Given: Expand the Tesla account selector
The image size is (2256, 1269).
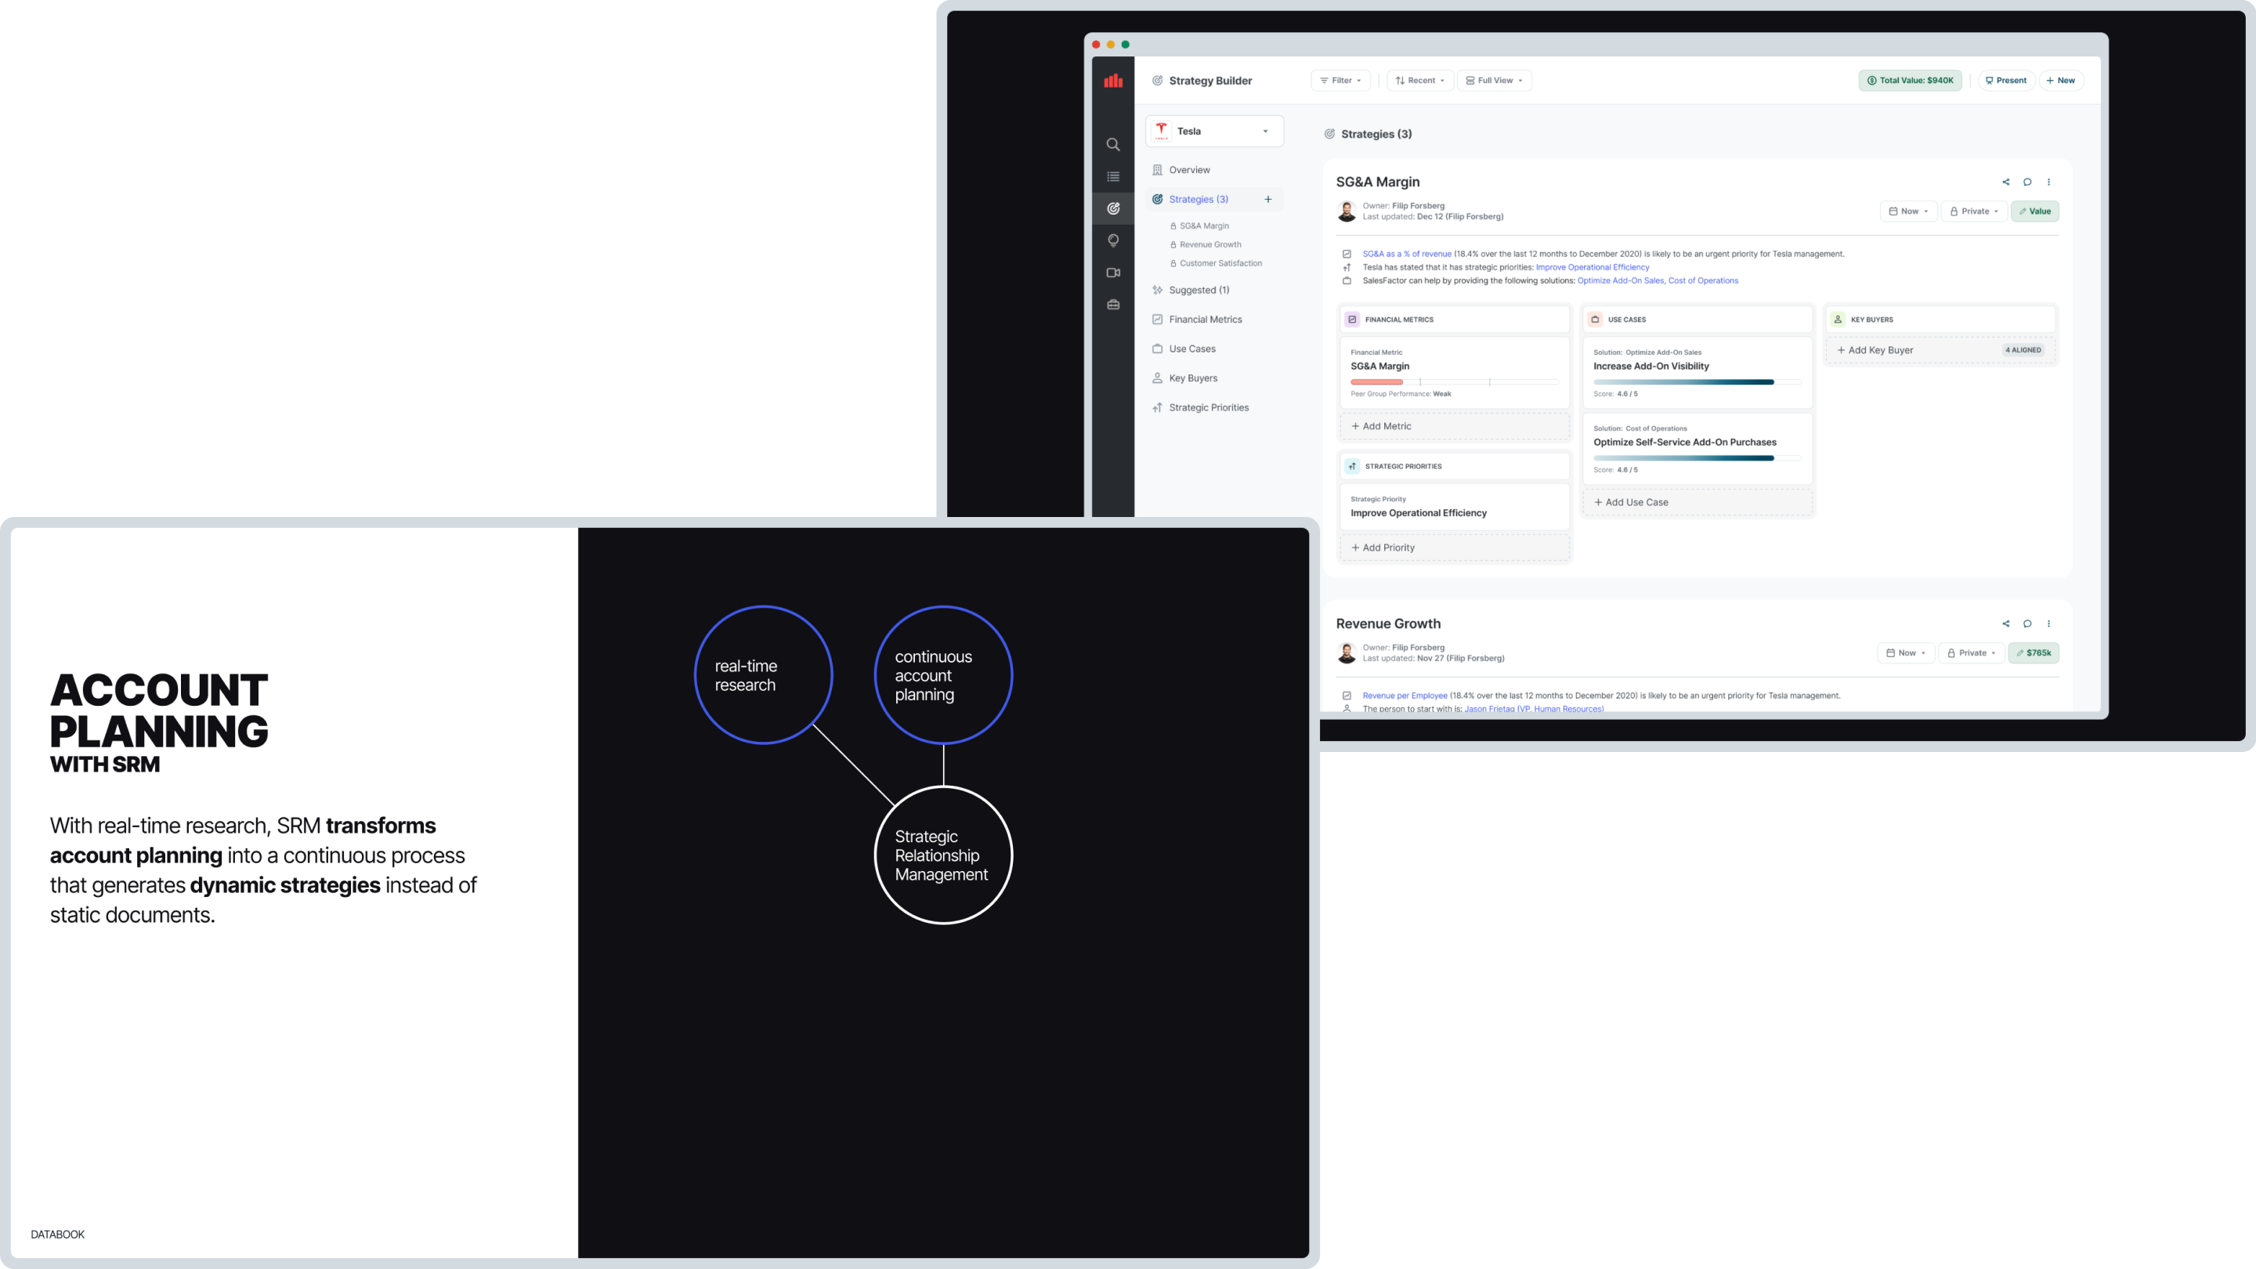Looking at the screenshot, I should coord(1214,132).
